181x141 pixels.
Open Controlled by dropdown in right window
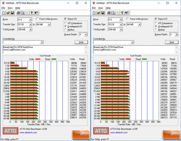[132, 42]
